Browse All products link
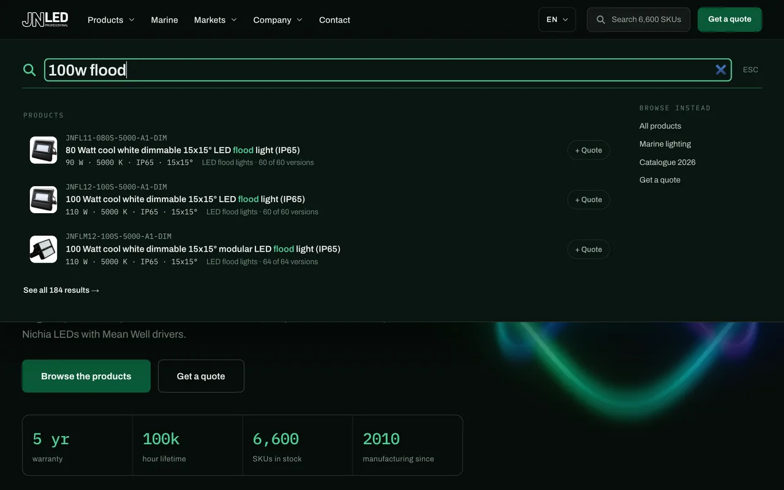Image resolution: width=784 pixels, height=490 pixels. [x=660, y=126]
